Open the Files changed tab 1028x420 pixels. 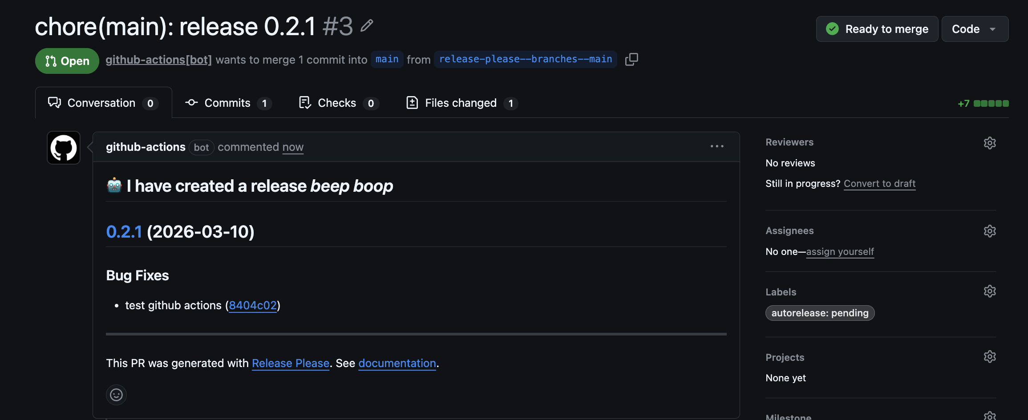pos(460,103)
